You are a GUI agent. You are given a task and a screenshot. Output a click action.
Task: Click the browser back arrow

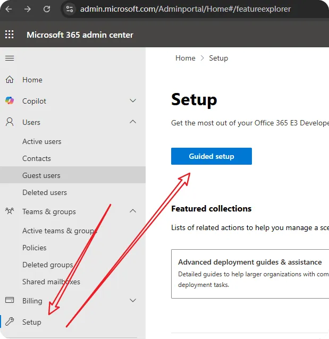coord(9,9)
